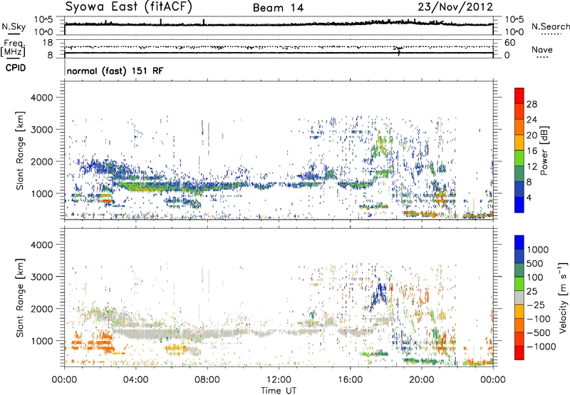Click the 'Power [dB]' colorbar label
Viewport: 570px width, 395px height.
coord(544,150)
